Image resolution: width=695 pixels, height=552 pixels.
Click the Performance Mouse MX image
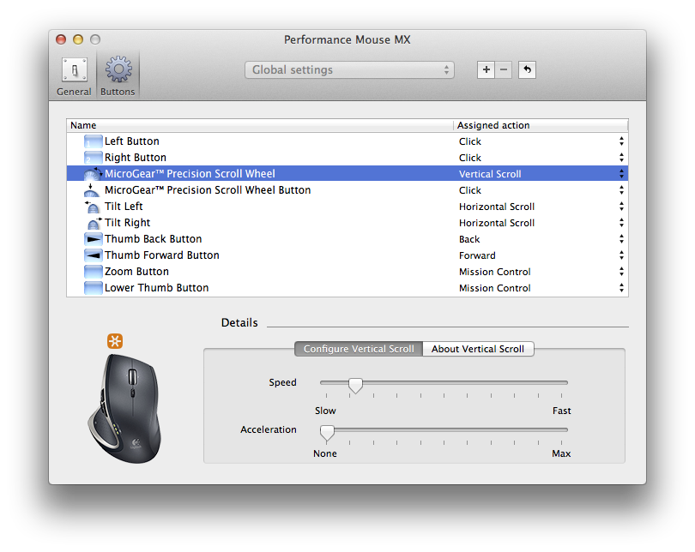[x=124, y=409]
